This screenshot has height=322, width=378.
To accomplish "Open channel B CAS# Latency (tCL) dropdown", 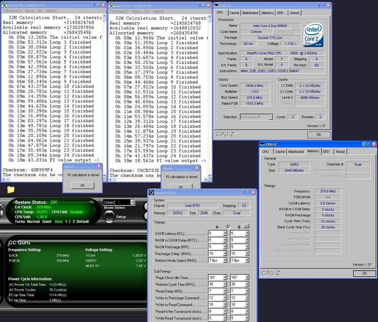I will click(247, 233).
